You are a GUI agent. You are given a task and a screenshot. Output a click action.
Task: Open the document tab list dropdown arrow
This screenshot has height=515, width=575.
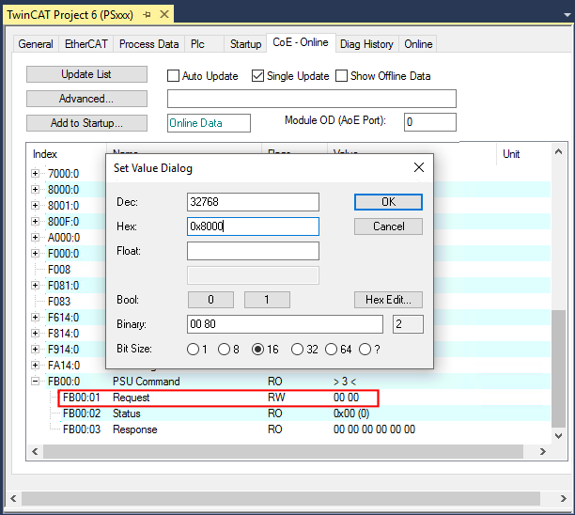[567, 15]
